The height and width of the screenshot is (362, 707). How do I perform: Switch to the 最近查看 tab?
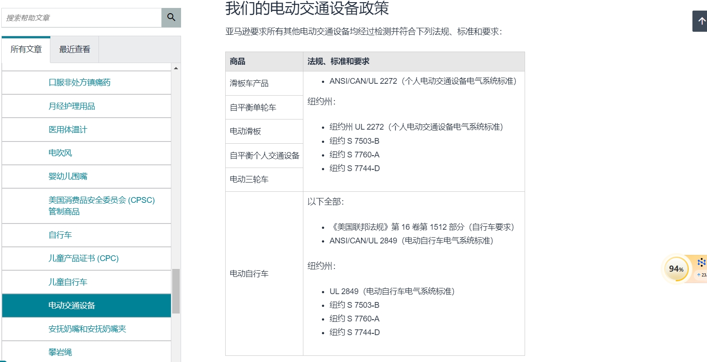(x=75, y=49)
